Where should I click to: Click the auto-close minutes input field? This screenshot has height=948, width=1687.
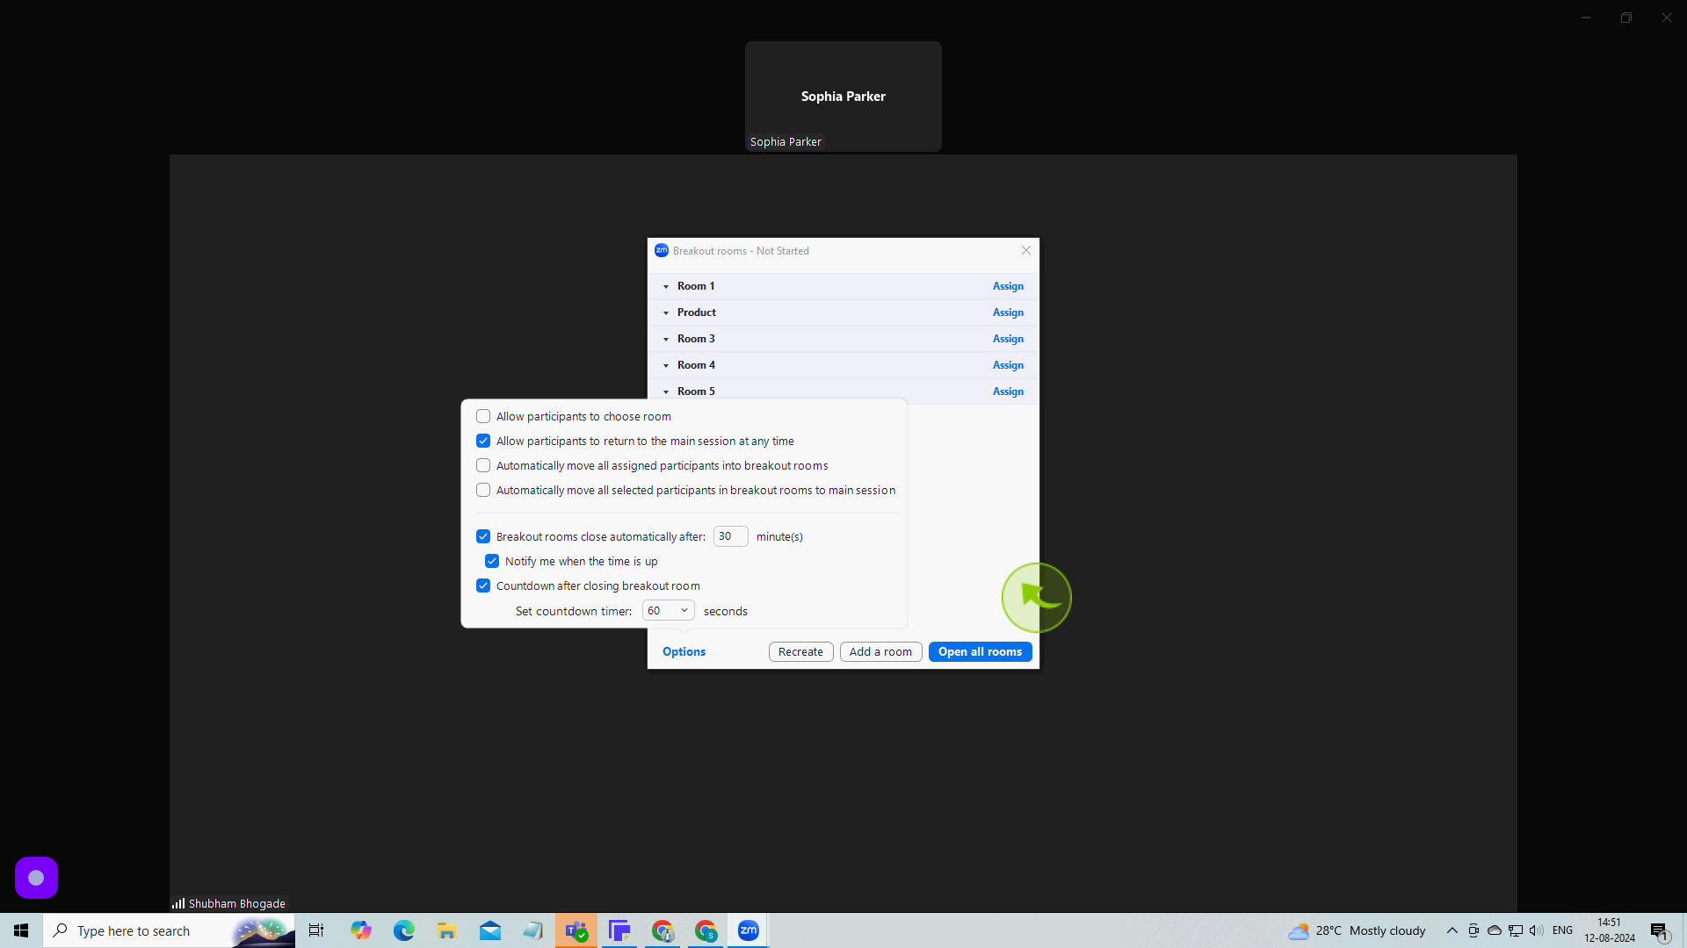coord(730,536)
